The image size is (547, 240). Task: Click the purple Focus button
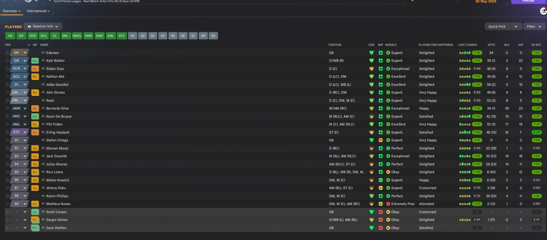pos(528,2)
